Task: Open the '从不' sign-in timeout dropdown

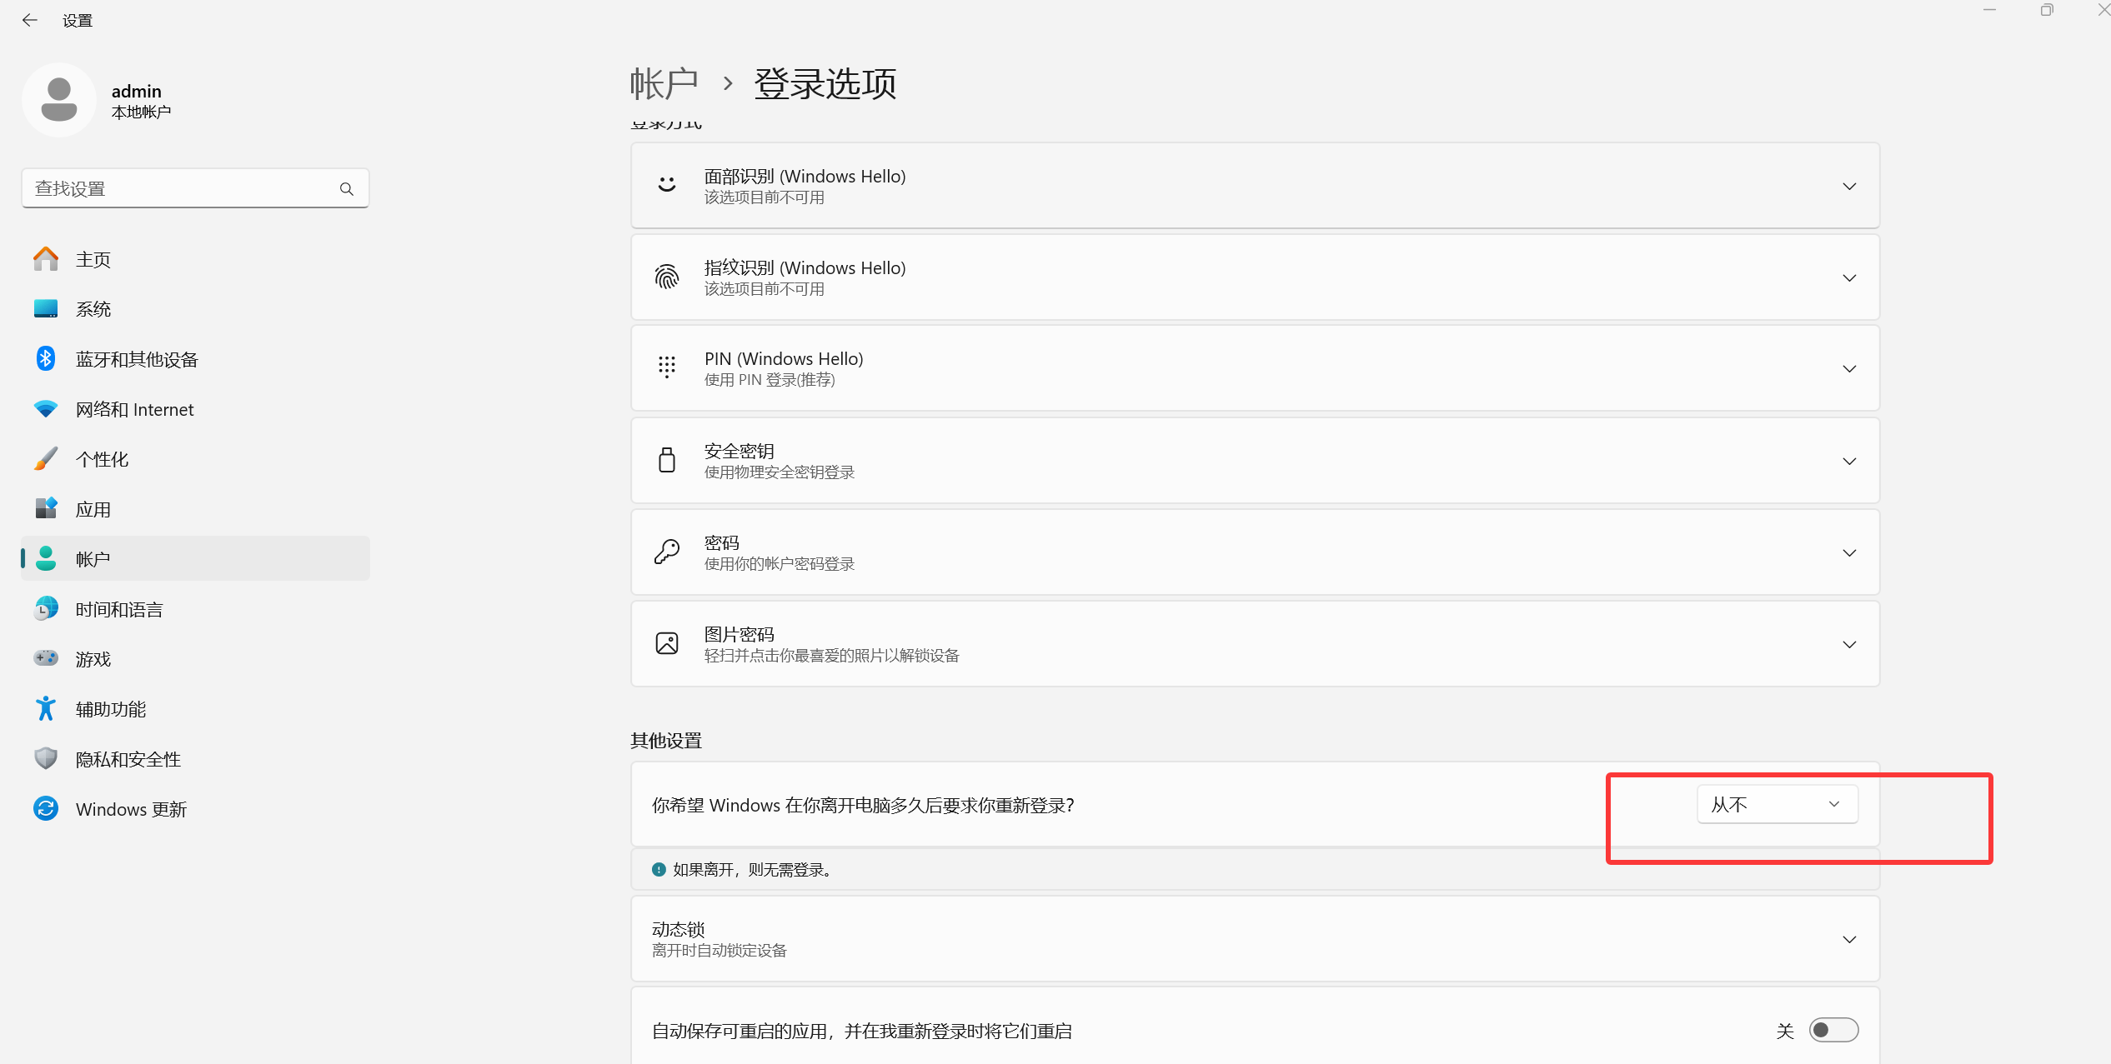Action: pos(1777,804)
